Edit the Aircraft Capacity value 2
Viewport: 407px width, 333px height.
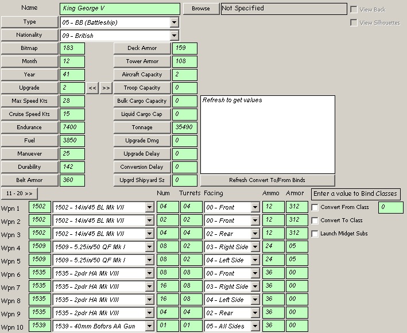coord(185,75)
